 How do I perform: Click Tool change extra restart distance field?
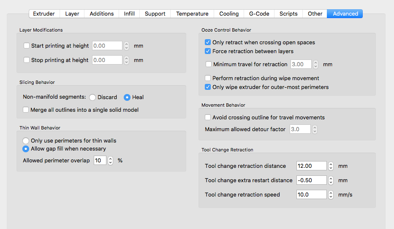pos(311,180)
